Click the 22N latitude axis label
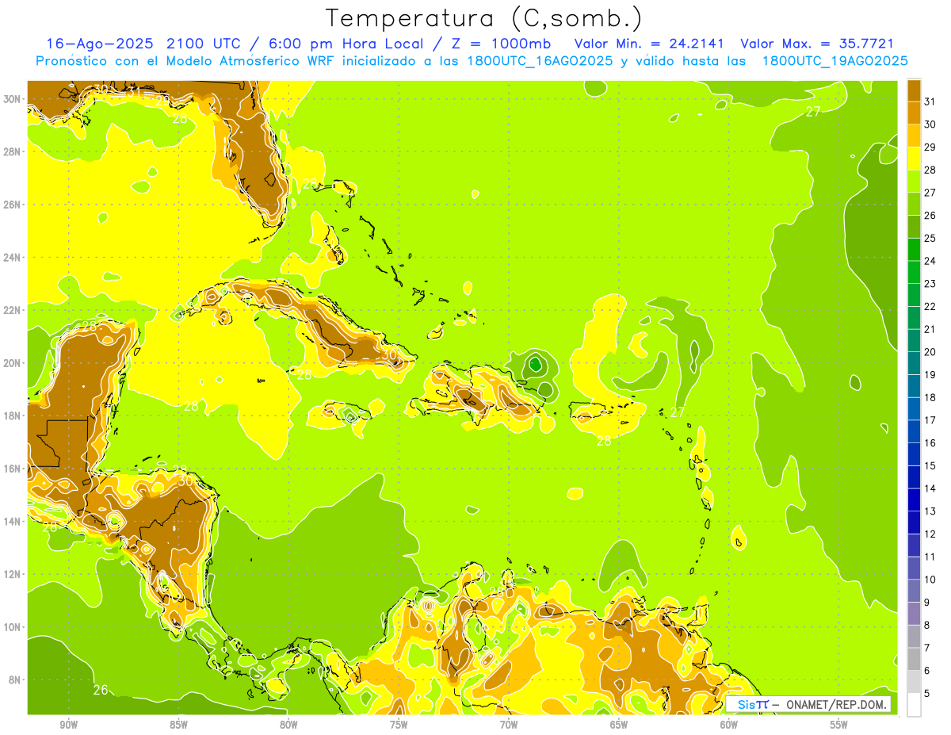The height and width of the screenshot is (735, 951). pyautogui.click(x=12, y=310)
